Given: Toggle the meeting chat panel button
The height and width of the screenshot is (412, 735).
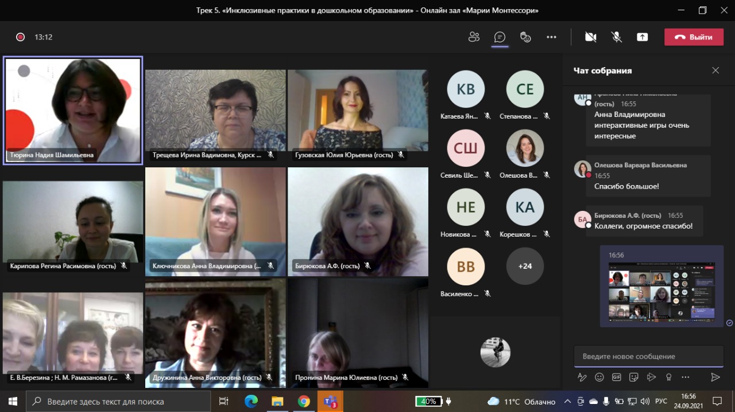Looking at the screenshot, I should [500, 37].
